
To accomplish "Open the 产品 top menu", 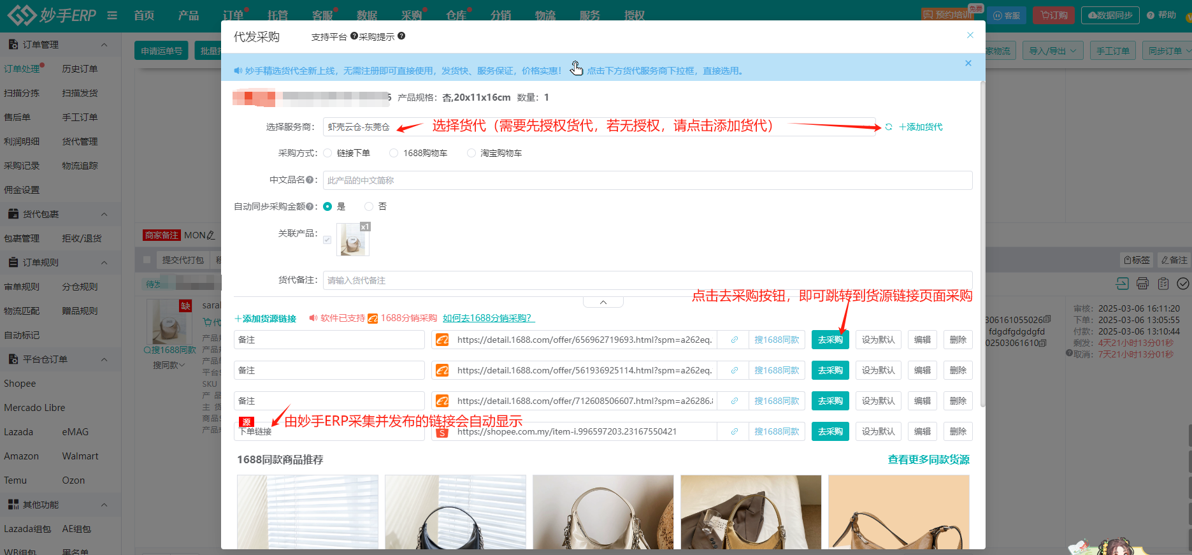I will (x=188, y=15).
